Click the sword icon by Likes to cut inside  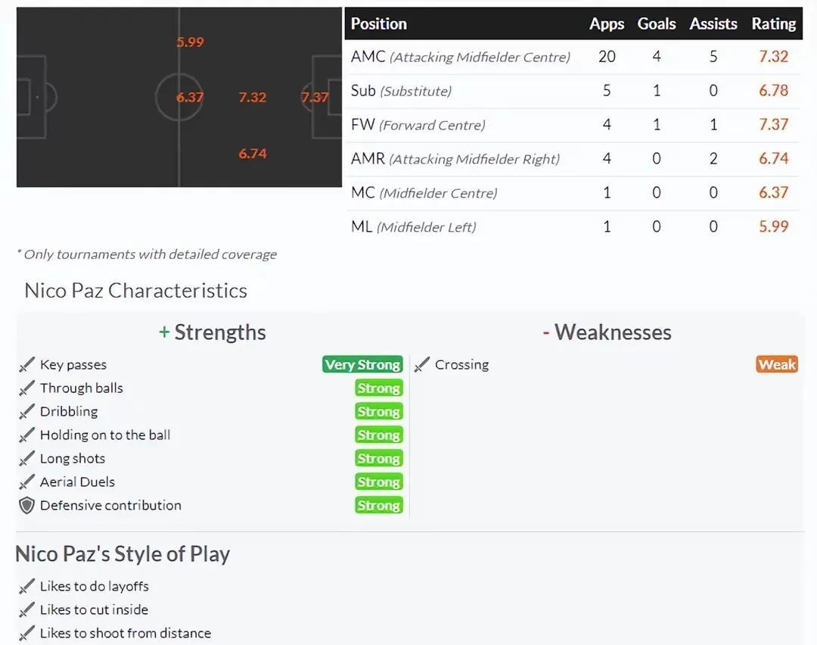(26, 609)
